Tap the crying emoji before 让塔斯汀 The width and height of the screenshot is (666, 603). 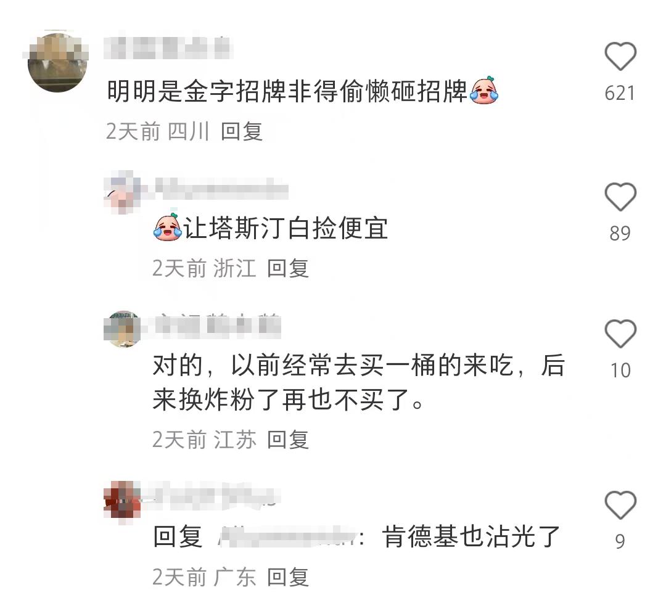167,227
